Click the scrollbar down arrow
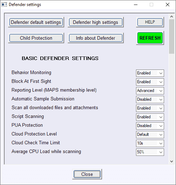The width and height of the screenshot is (176, 185). click(x=171, y=161)
